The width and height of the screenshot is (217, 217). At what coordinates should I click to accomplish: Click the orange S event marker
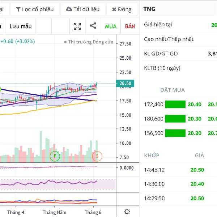tap(97, 156)
